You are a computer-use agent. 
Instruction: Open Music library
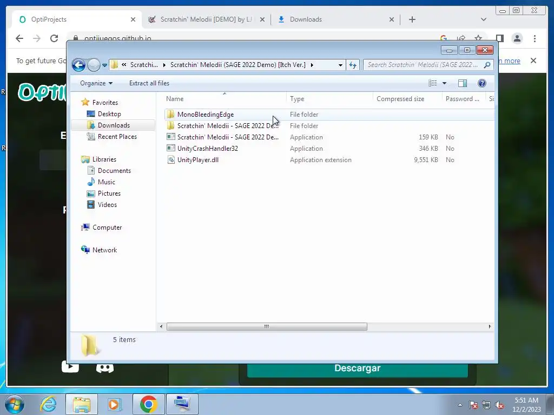(x=107, y=182)
